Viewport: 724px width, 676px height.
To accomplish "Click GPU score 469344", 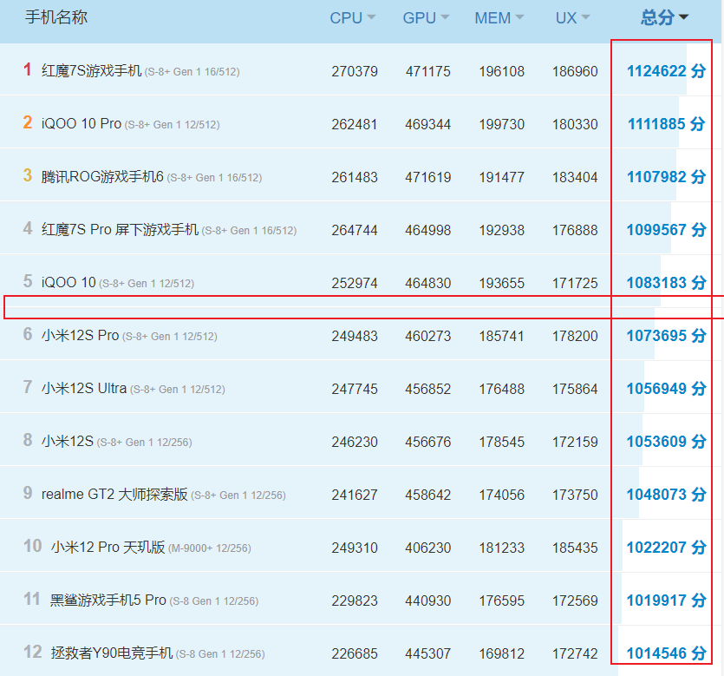I will point(428,124).
